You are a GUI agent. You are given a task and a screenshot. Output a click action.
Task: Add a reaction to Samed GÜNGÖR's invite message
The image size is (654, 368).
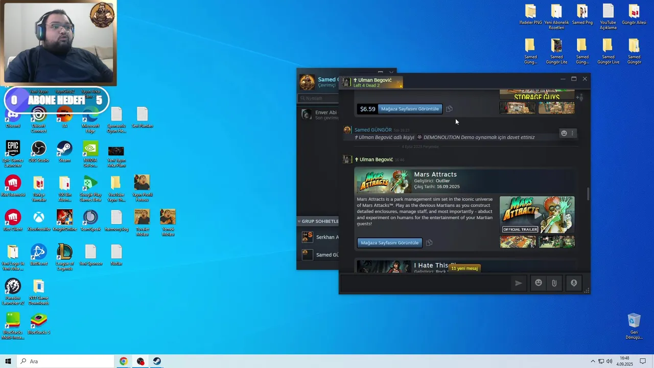tap(564, 133)
